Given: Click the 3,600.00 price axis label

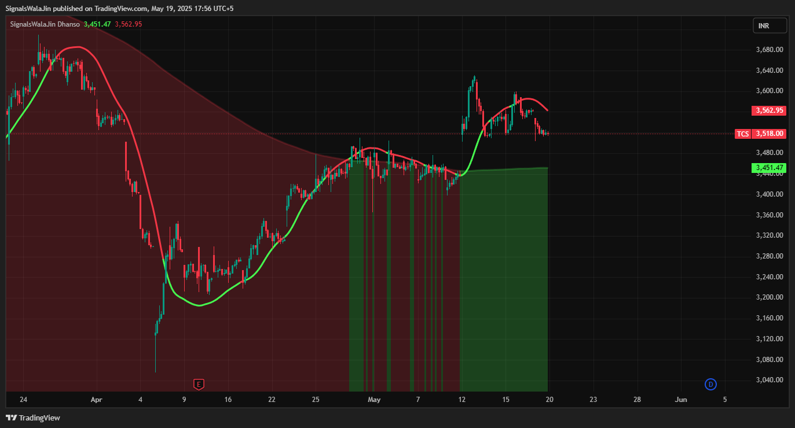Looking at the screenshot, I should [x=770, y=91].
